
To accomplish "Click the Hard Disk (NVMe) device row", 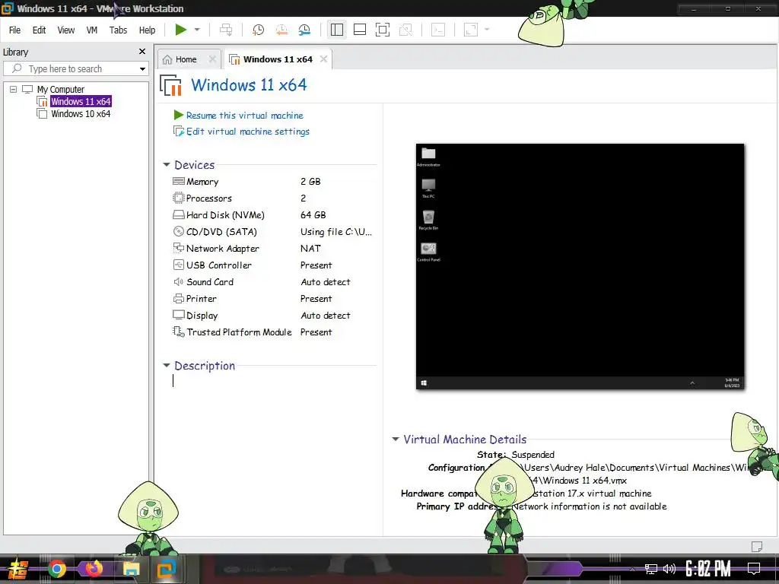I will pyautogui.click(x=273, y=215).
